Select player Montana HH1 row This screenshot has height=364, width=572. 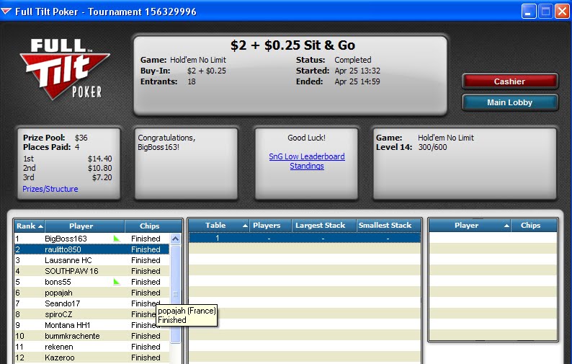[92, 325]
